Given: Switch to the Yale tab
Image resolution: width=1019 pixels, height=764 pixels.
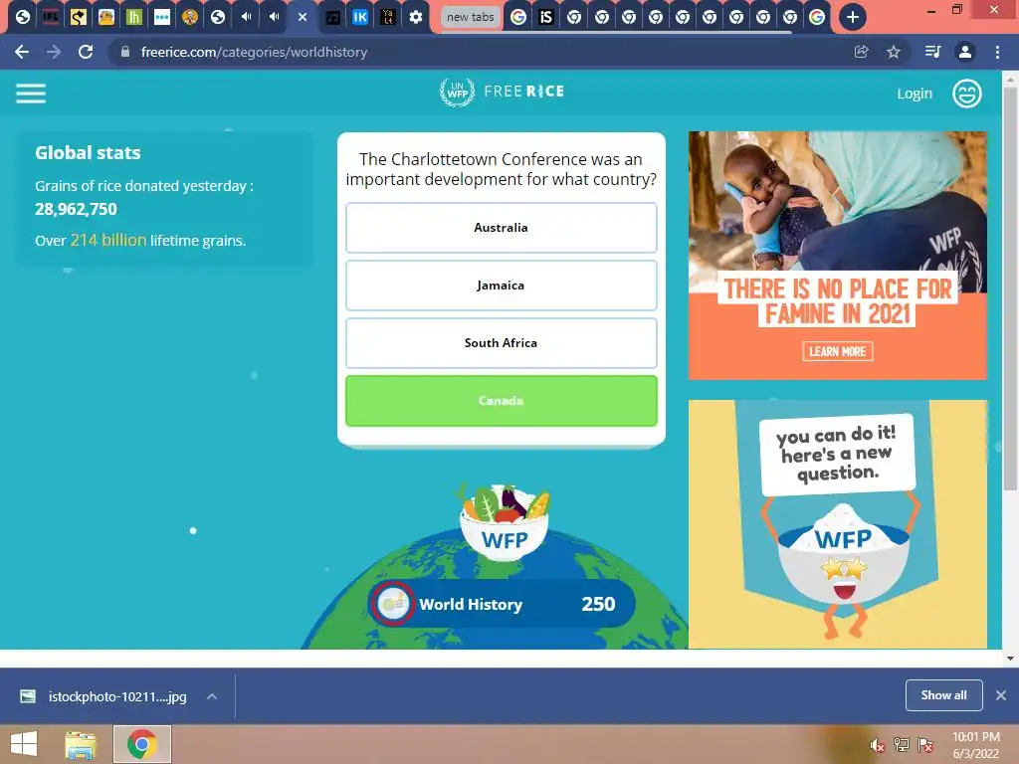Looking at the screenshot, I should [388, 17].
